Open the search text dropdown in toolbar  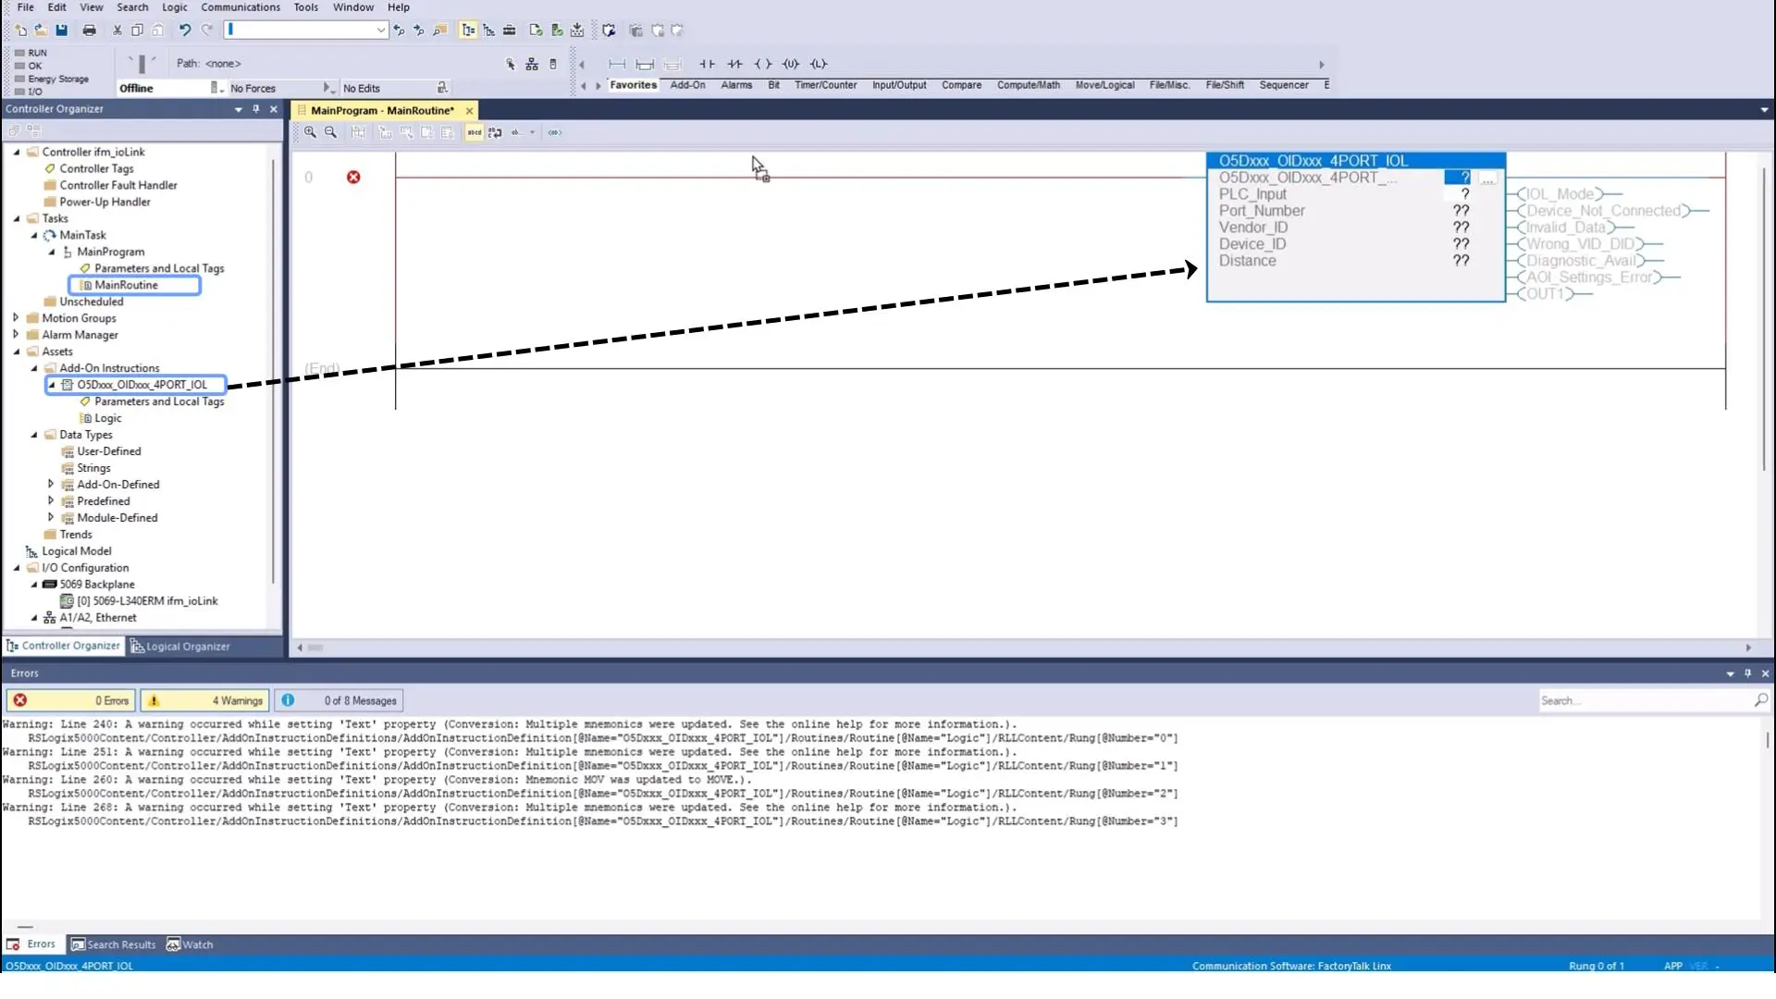pyautogui.click(x=380, y=31)
